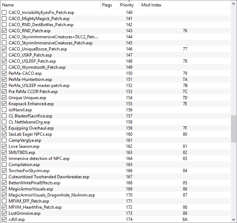Image resolution: width=237 pixels, height=223 pixels.
Task: Sort by Flags column header
Action: (110, 5)
